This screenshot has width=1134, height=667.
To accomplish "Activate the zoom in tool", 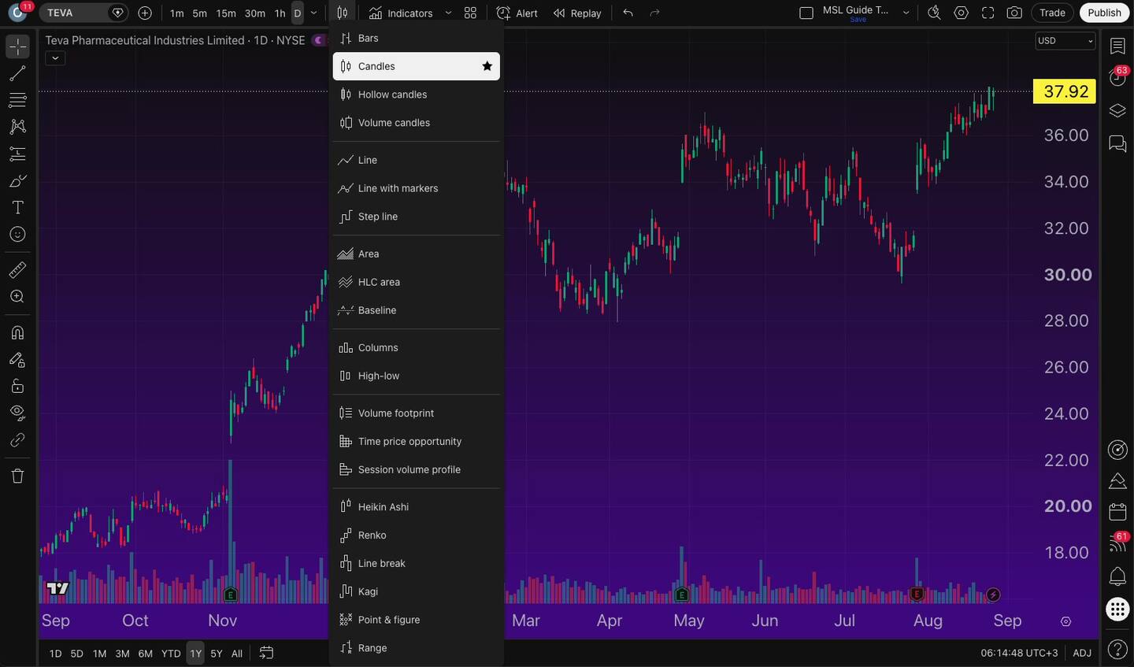I will 17,297.
